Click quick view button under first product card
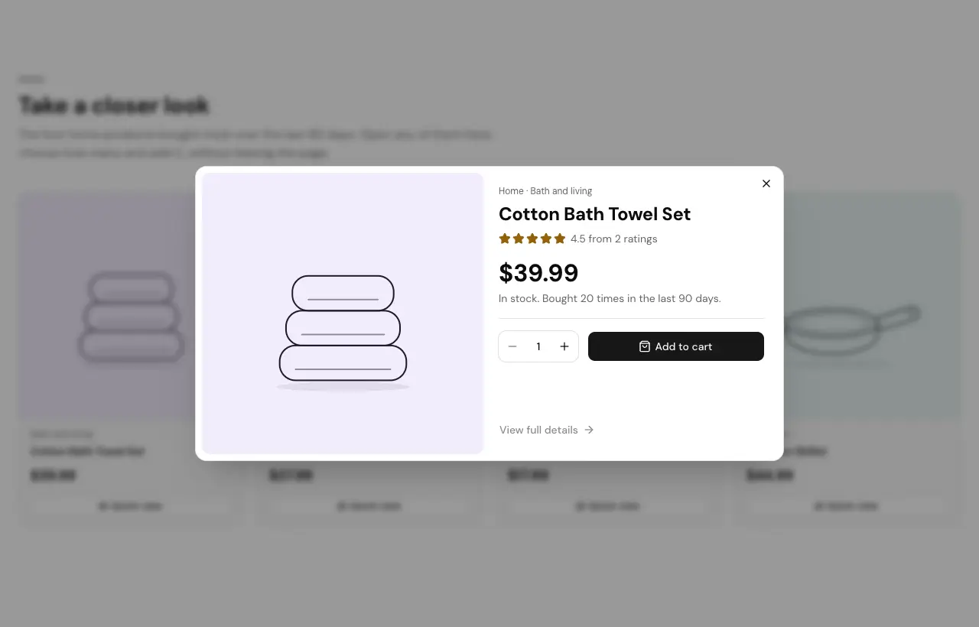The image size is (979, 627). coord(130,506)
